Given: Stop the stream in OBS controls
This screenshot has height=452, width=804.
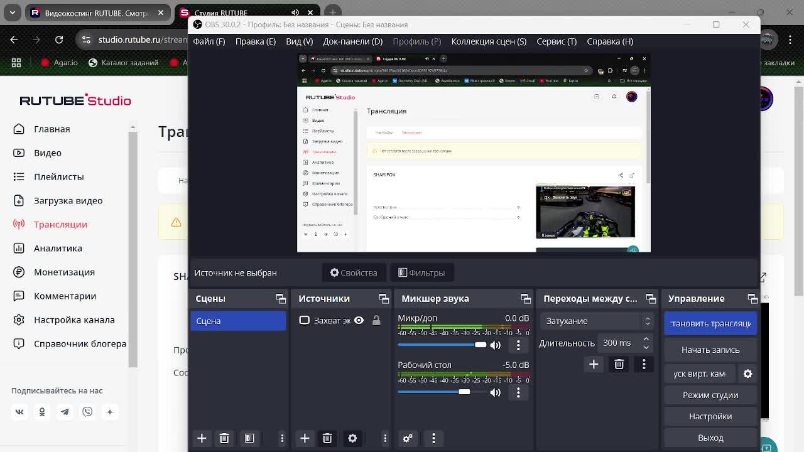Looking at the screenshot, I should click(x=710, y=323).
